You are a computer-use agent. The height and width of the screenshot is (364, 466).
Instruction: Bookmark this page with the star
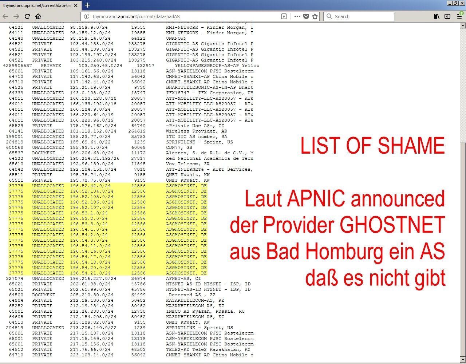tap(315, 16)
